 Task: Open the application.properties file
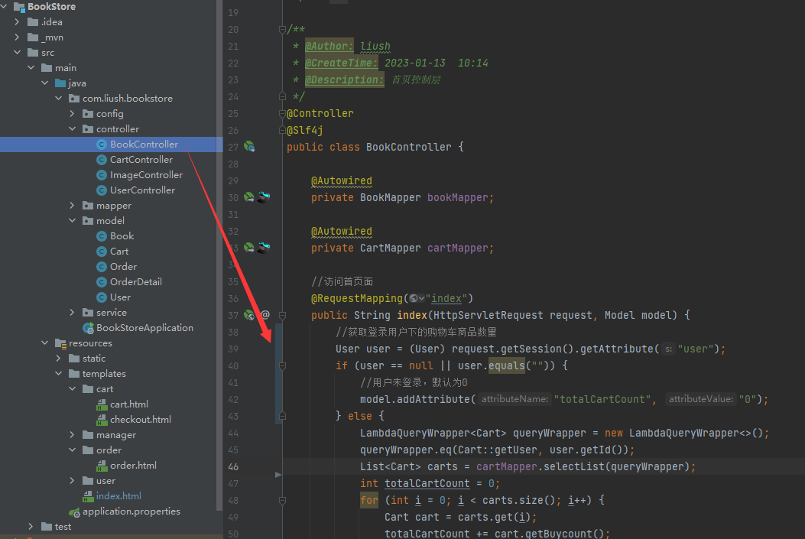[122, 511]
